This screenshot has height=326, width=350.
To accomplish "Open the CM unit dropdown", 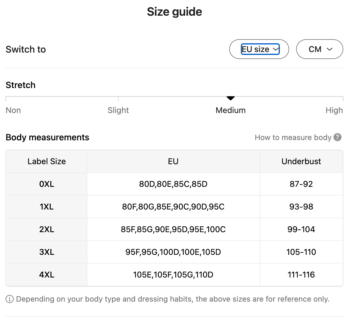I will pyautogui.click(x=319, y=49).
